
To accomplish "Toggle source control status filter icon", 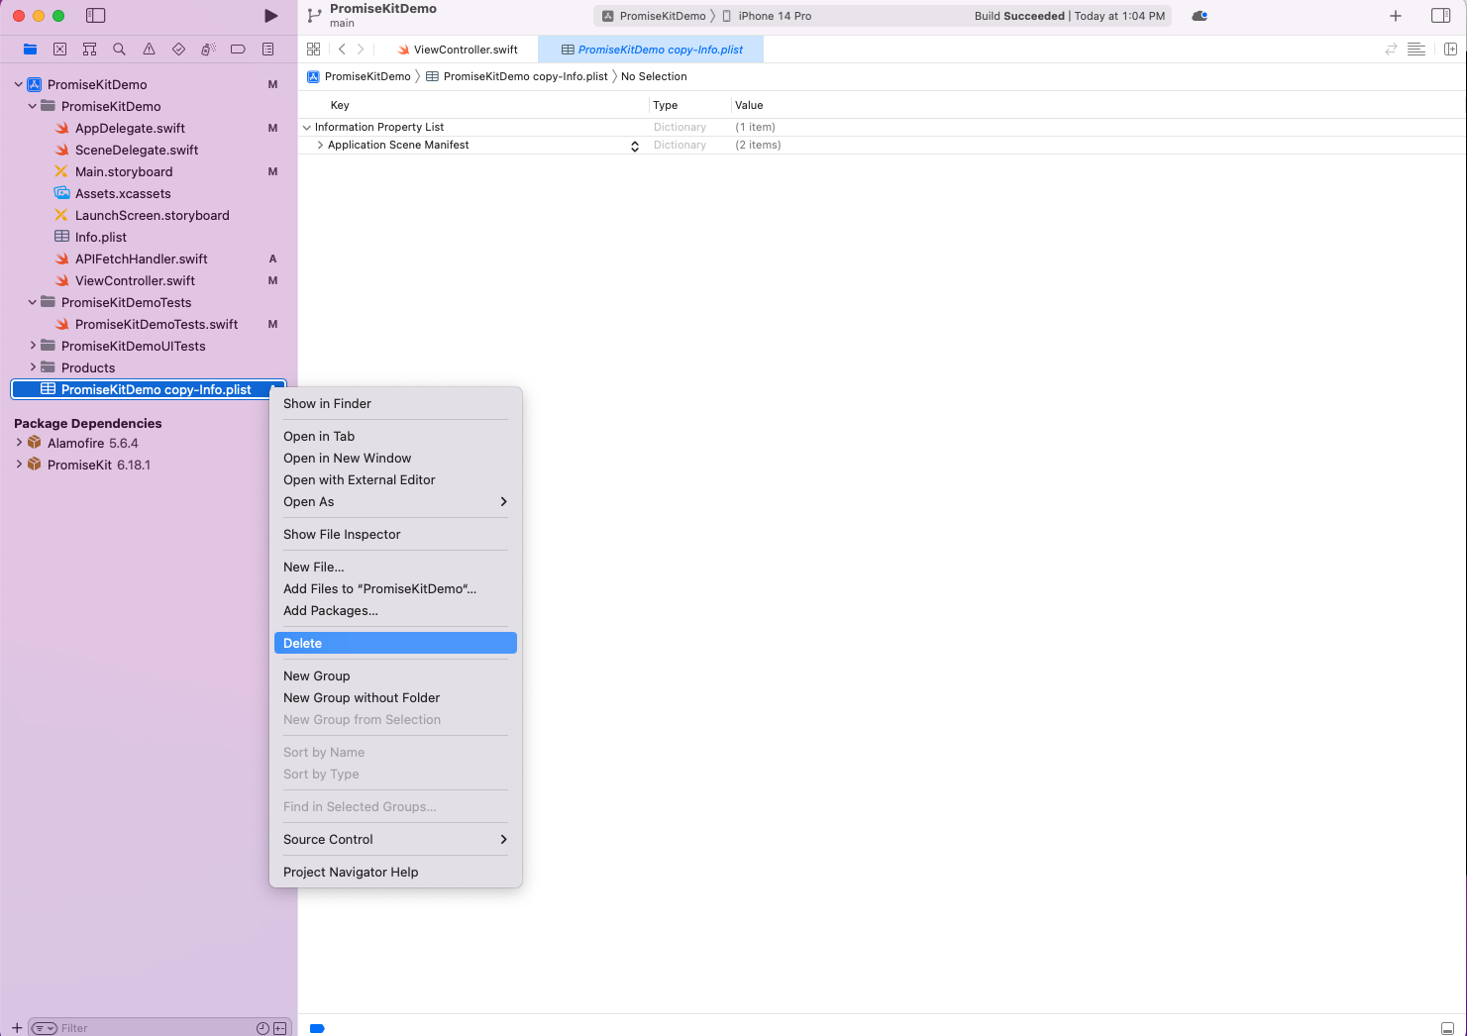I will pyautogui.click(x=280, y=1028).
